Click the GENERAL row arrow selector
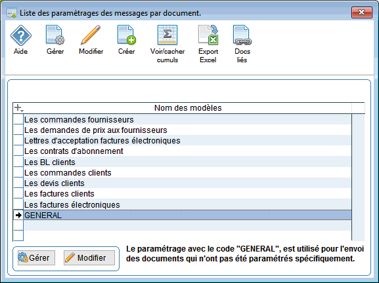The height and width of the screenshot is (283, 379). click(x=18, y=215)
